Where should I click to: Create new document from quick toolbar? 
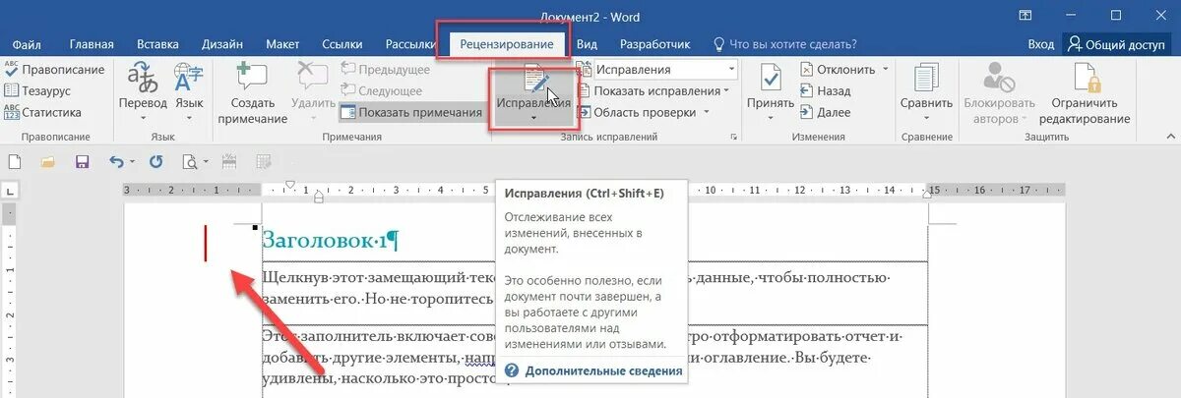pyautogui.click(x=16, y=161)
